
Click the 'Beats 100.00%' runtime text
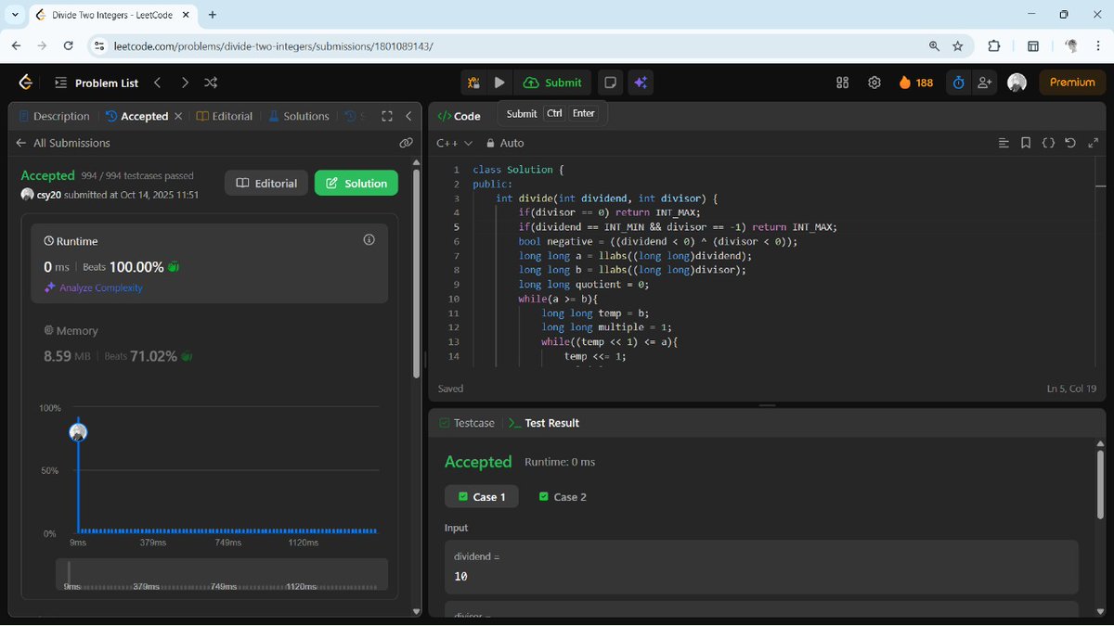click(x=123, y=267)
